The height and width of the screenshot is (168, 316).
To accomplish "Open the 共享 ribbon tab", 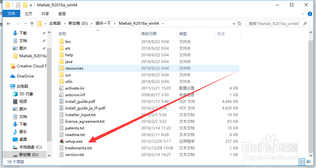I will [x=45, y=14].
